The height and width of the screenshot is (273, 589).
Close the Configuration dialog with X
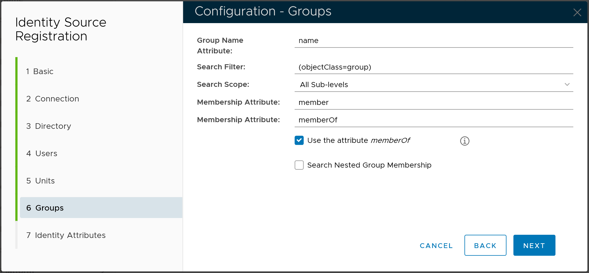click(x=577, y=12)
